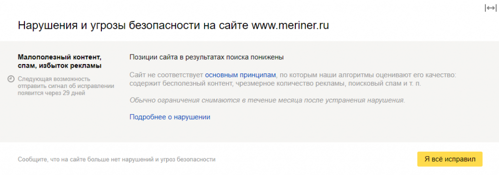Click italic text 'Обычно ограничения снимаются…'
Screen dimensions: 499x175
pyautogui.click(x=268, y=100)
